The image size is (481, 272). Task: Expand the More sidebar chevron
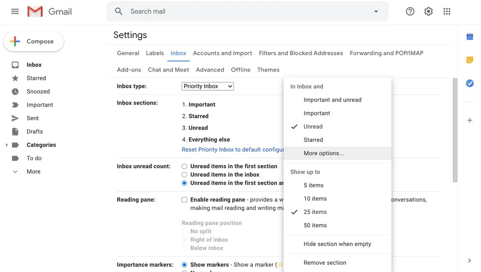point(15,172)
